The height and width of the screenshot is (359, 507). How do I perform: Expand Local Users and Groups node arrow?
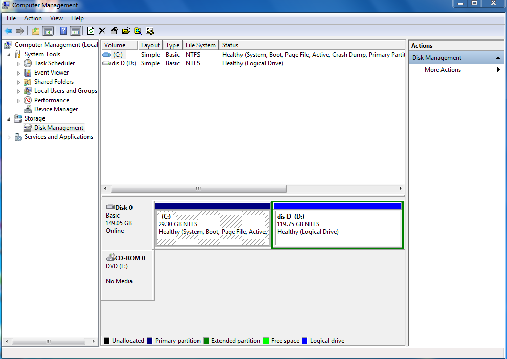[x=19, y=91]
